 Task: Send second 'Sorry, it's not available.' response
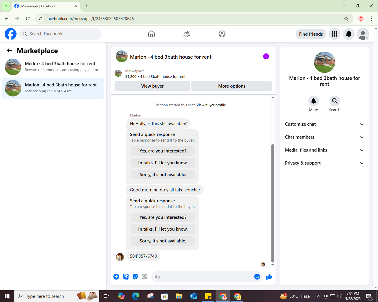pos(163,241)
